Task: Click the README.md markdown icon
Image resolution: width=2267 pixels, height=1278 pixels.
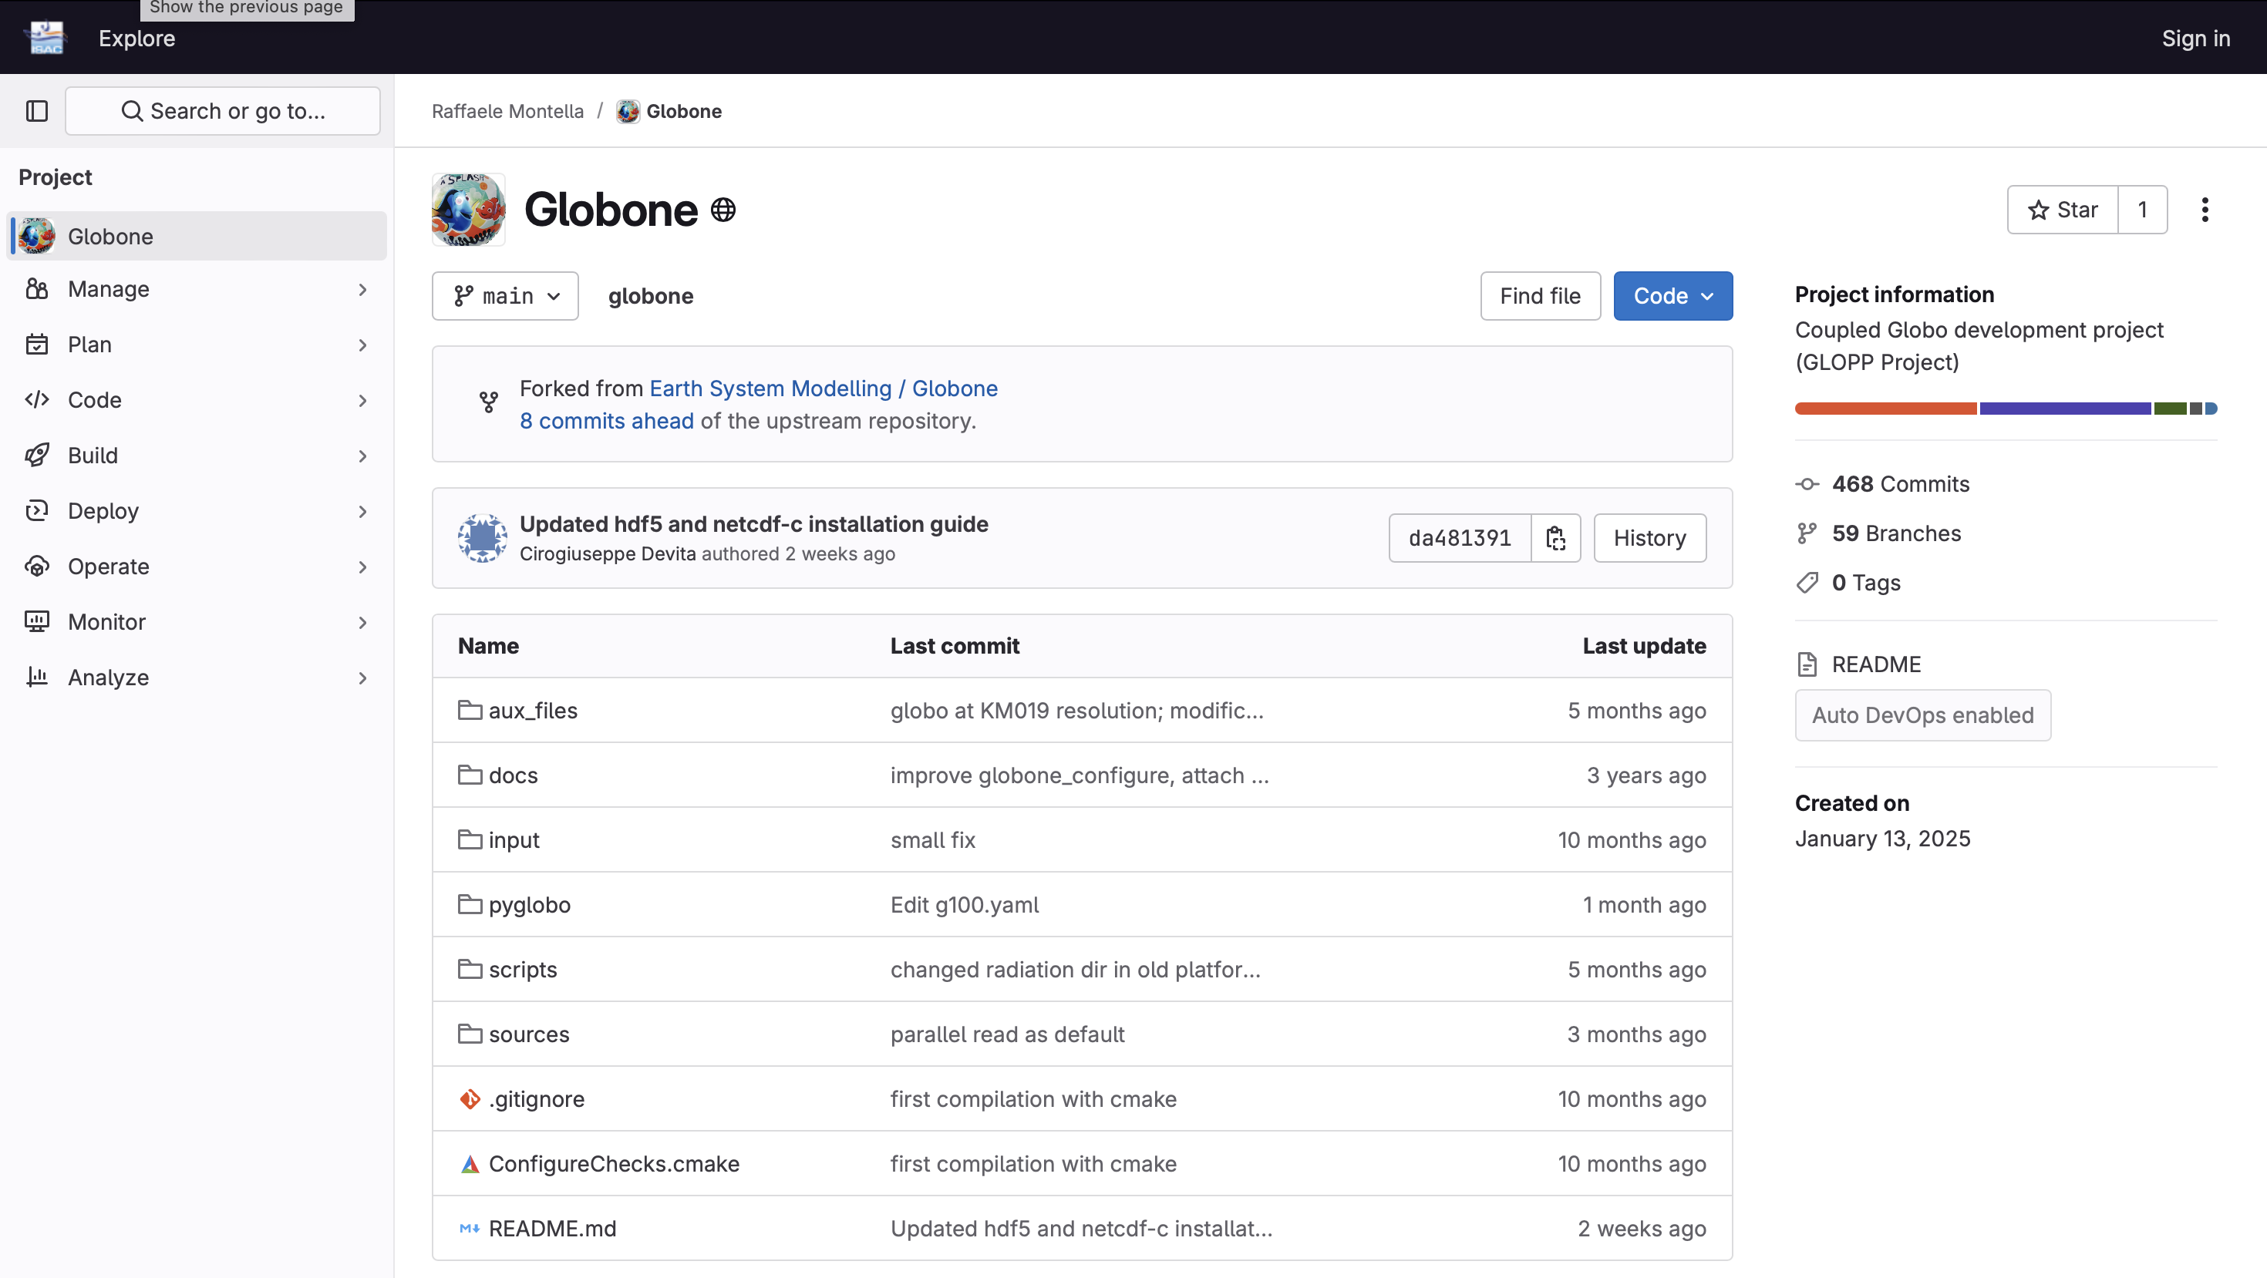Action: (x=470, y=1229)
